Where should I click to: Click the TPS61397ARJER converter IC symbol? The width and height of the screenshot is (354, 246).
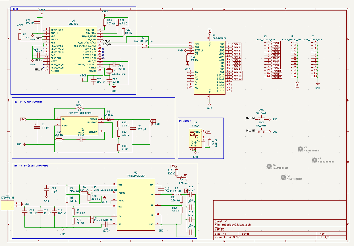[136, 204]
